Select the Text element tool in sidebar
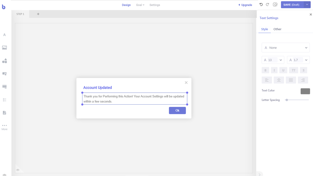Image resolution: width=313 pixels, height=176 pixels. [x=4, y=35]
